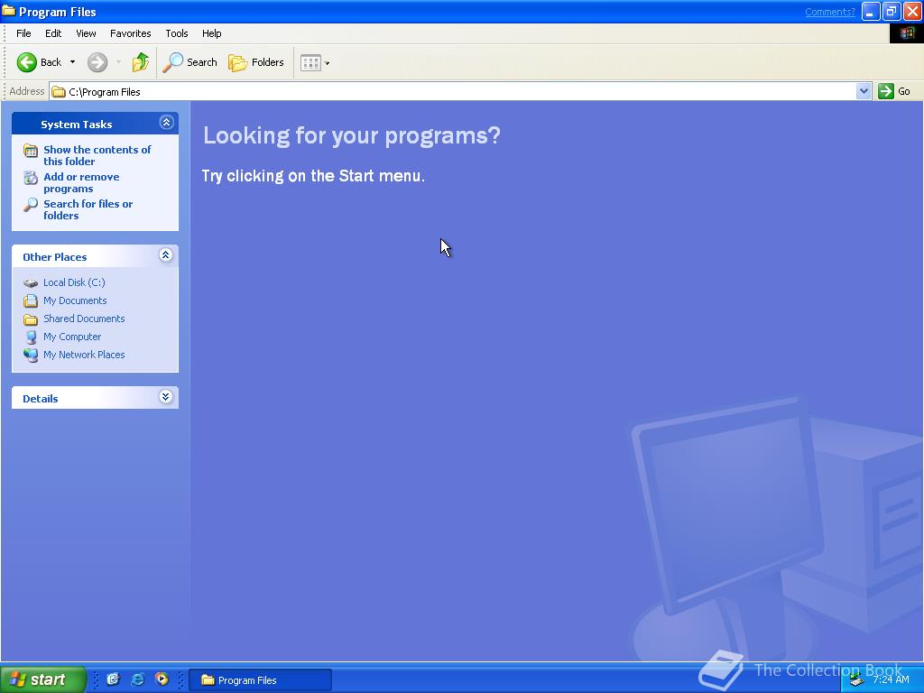The width and height of the screenshot is (924, 693).
Task: Open My Documents link
Action: pyautogui.click(x=75, y=300)
